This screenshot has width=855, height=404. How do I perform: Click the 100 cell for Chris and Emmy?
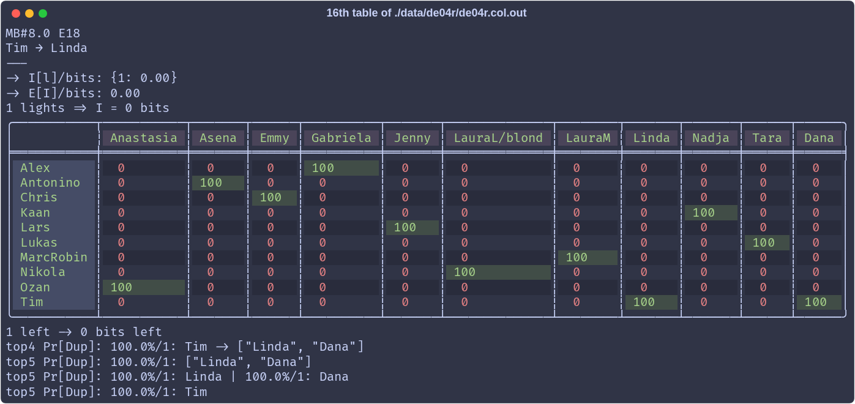[x=274, y=197]
